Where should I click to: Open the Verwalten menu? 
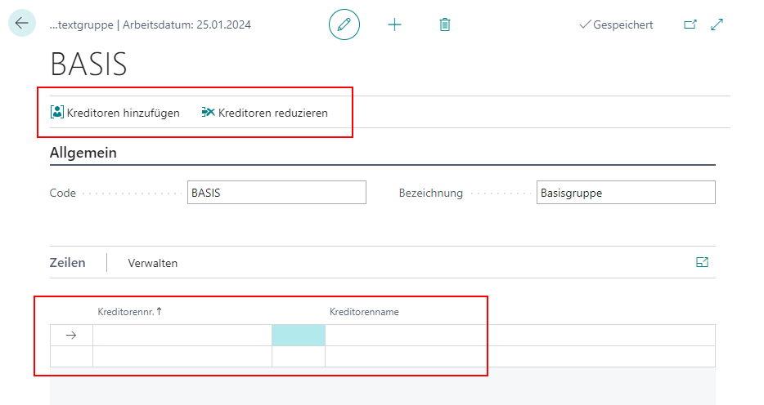point(153,263)
